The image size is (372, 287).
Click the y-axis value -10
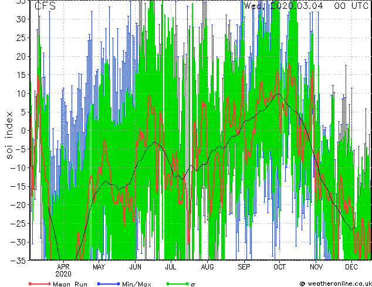pyautogui.click(x=18, y=168)
